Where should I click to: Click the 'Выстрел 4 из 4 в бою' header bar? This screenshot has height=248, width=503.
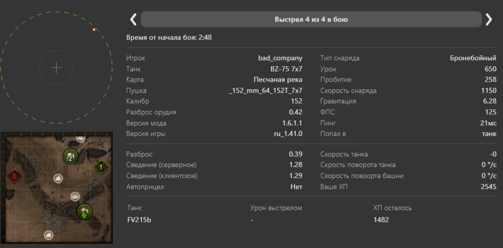point(311,20)
